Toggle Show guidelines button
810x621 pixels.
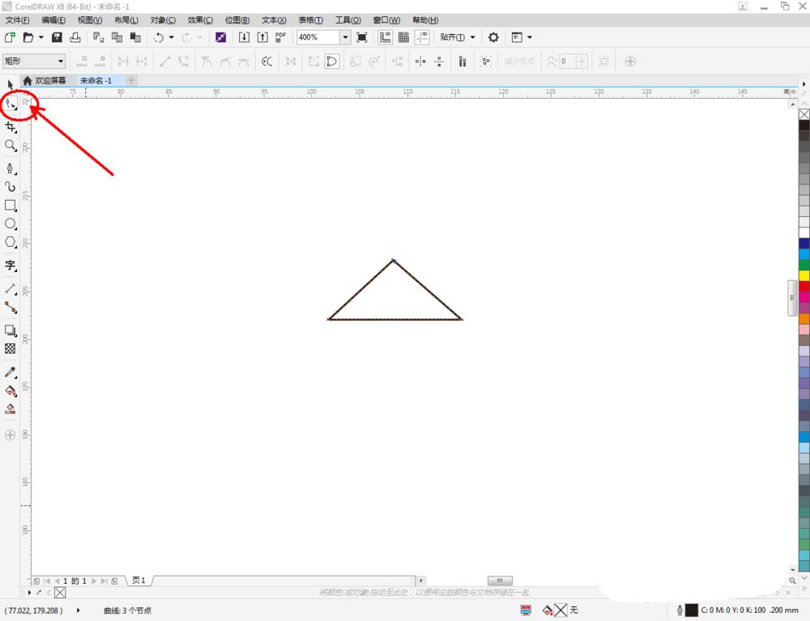[422, 37]
